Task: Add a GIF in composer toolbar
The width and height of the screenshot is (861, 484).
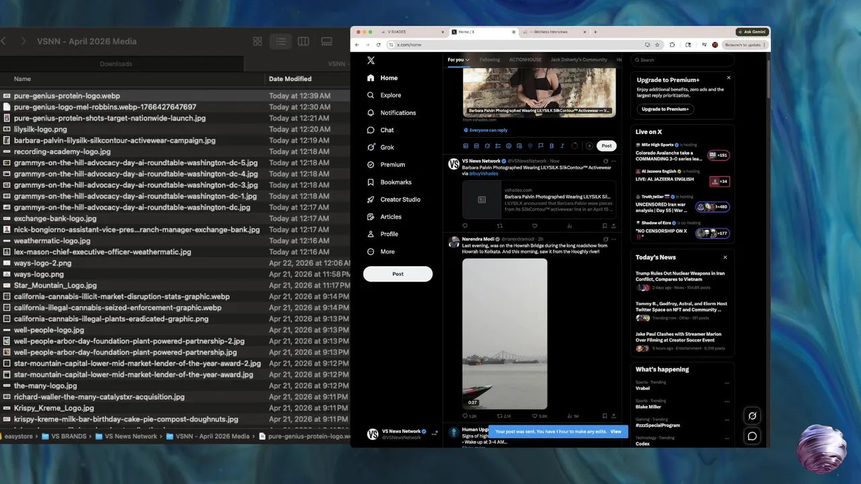Action: (x=476, y=146)
